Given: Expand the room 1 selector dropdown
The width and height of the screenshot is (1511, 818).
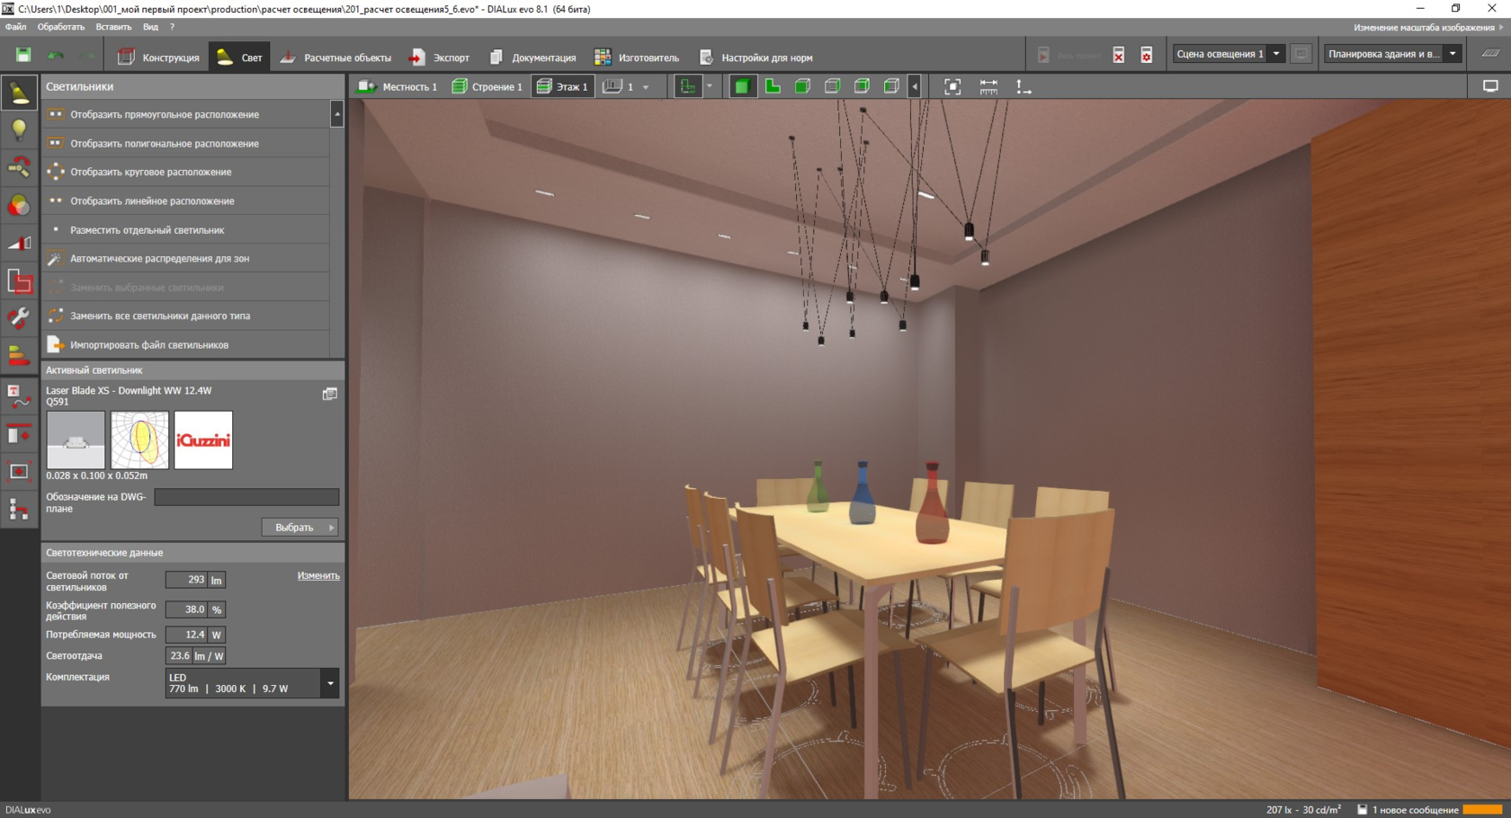Looking at the screenshot, I should (646, 87).
